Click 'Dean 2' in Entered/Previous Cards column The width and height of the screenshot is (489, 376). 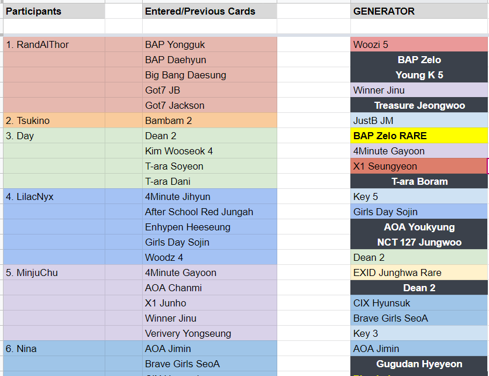point(209,136)
